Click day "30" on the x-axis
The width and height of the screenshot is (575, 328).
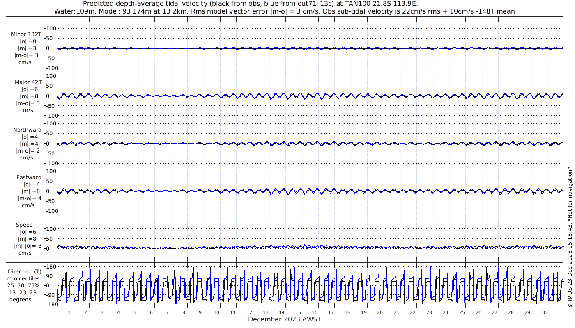544,312
